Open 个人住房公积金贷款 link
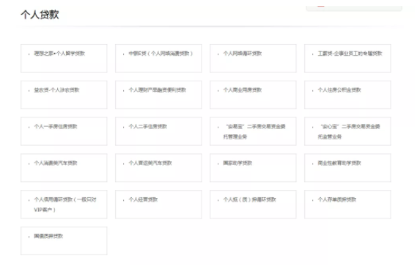This screenshot has width=420, height=275. 339,90
